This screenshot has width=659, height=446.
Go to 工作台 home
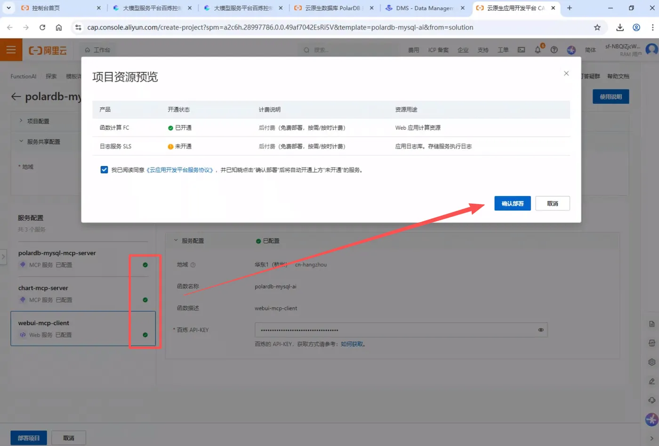pos(97,50)
